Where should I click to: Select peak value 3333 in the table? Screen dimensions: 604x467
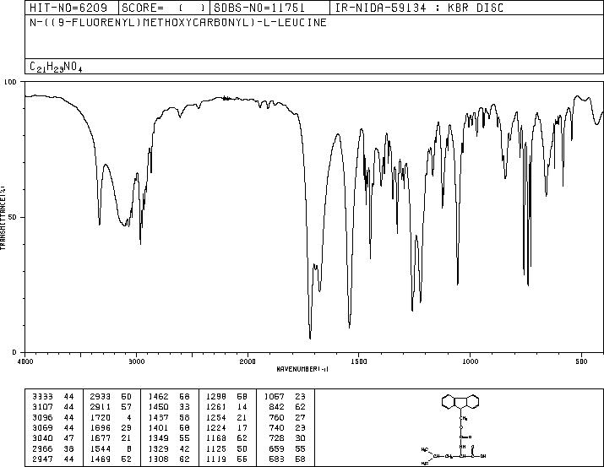[42, 397]
